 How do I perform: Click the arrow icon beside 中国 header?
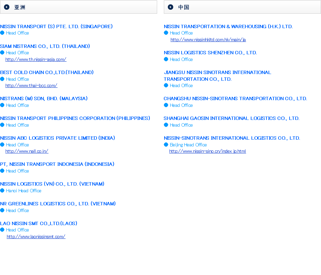(x=171, y=7)
